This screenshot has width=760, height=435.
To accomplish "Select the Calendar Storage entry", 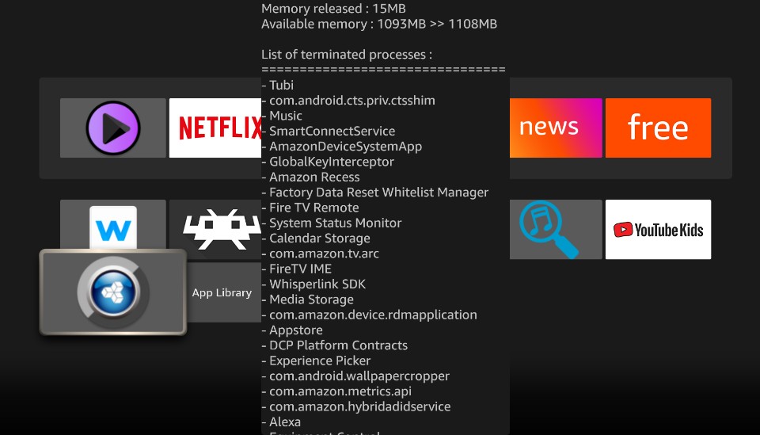I will 316,238.
